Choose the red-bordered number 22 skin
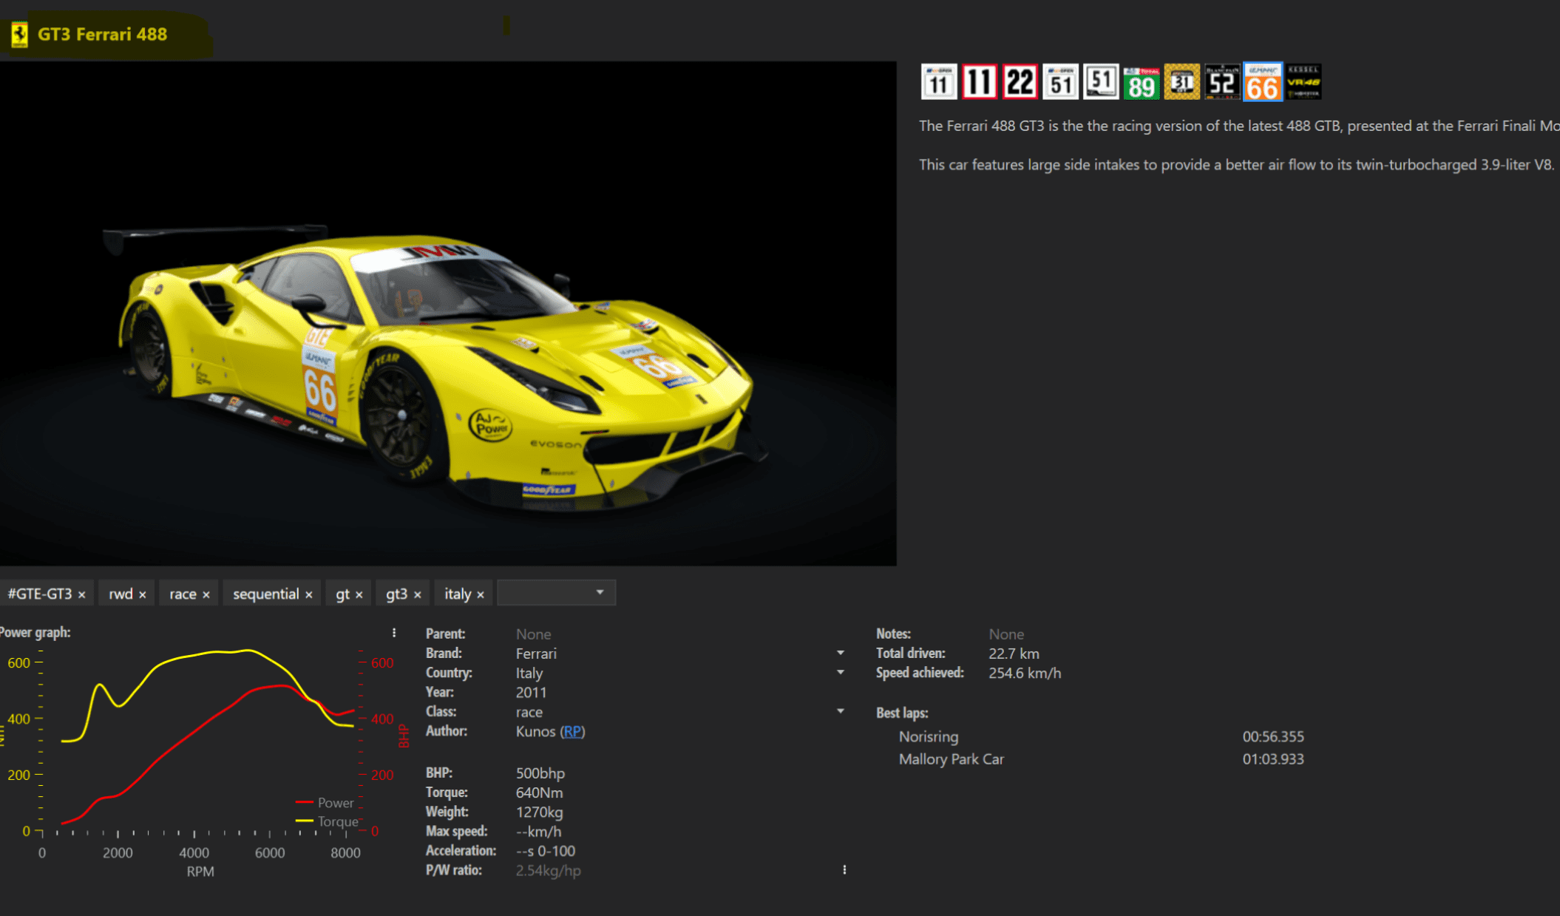 click(x=1020, y=82)
